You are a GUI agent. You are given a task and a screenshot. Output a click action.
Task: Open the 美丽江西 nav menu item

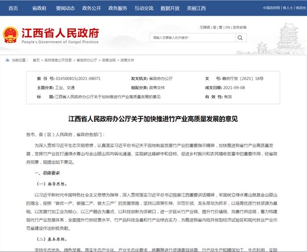click(x=196, y=8)
